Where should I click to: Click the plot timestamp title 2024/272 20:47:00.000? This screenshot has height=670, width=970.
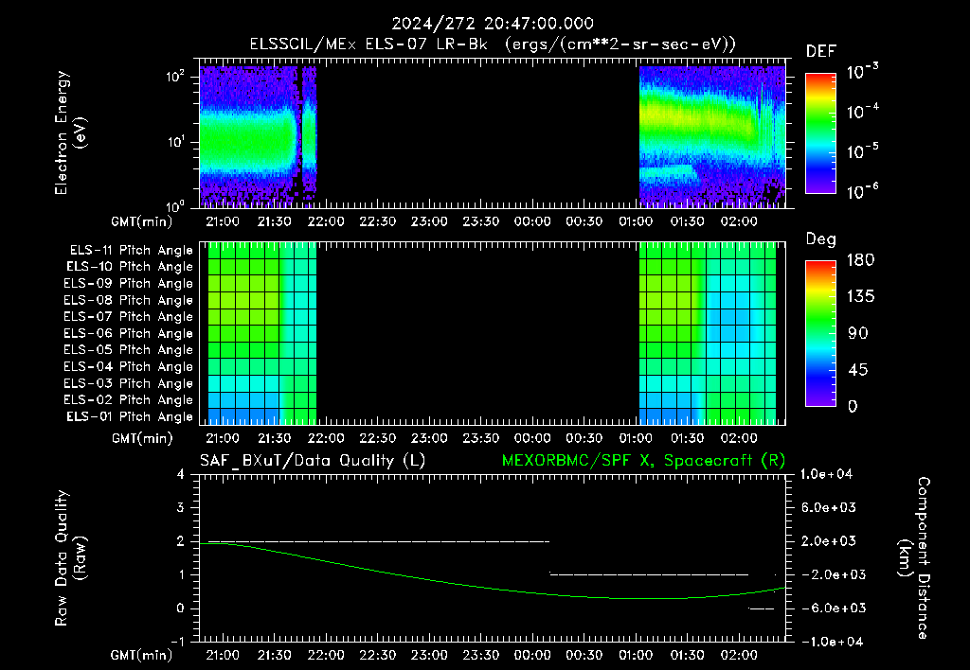[x=493, y=24]
